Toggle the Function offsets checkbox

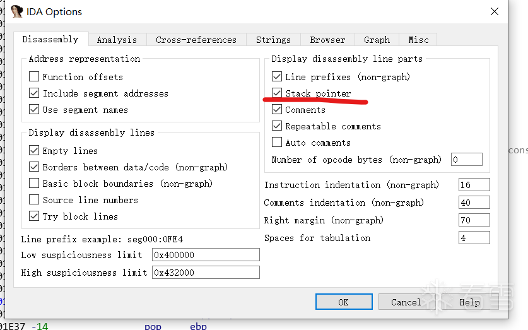(34, 77)
